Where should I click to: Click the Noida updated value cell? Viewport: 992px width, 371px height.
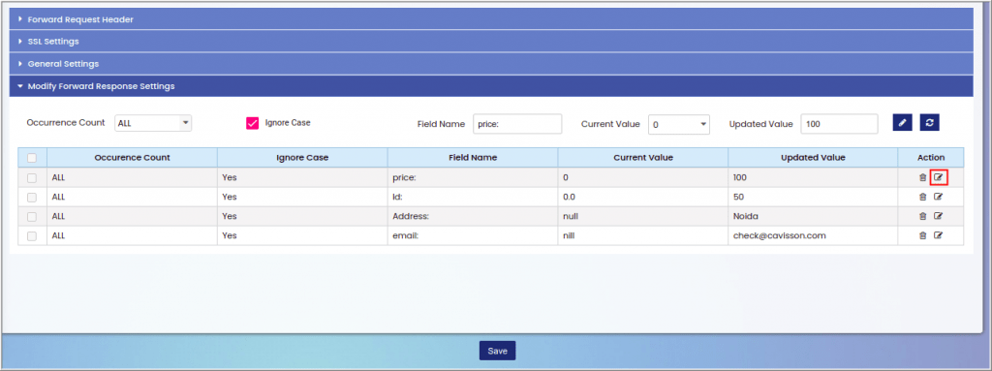(x=813, y=216)
